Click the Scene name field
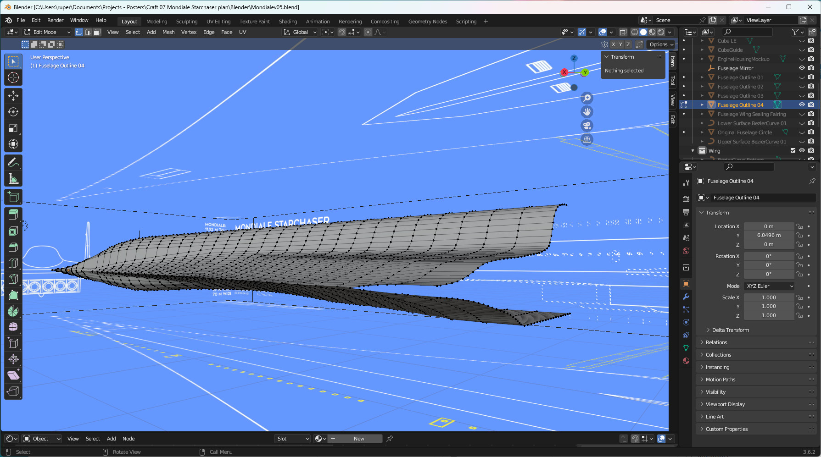Image resolution: width=821 pixels, height=457 pixels. click(x=676, y=20)
